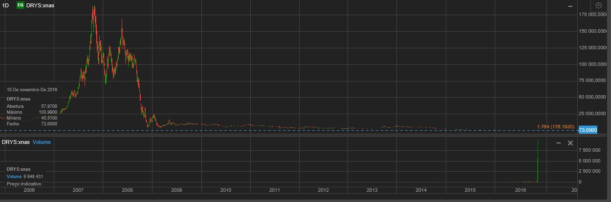Close the Volume study panel
The height and width of the screenshot is (202, 611).
coord(570,143)
